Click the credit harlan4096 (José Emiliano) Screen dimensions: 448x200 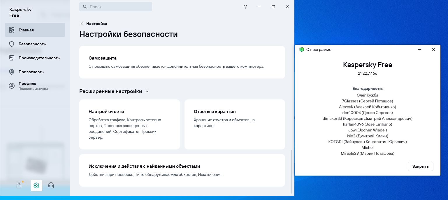[x=368, y=124]
